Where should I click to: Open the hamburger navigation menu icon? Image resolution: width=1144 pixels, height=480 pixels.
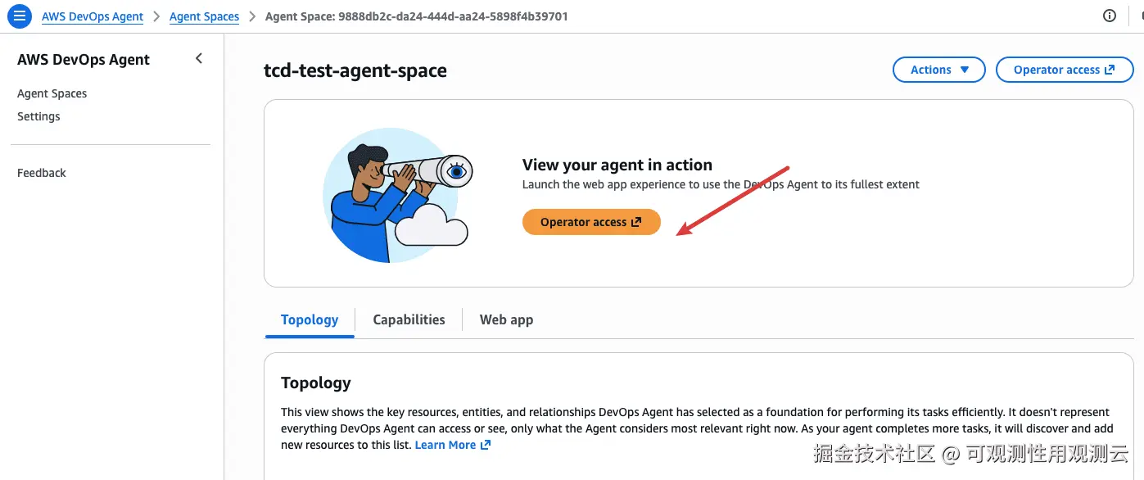(x=20, y=16)
